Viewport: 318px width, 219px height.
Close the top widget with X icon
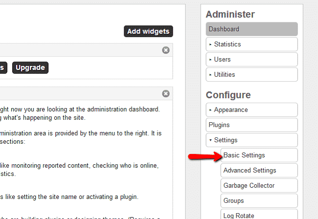pyautogui.click(x=166, y=50)
